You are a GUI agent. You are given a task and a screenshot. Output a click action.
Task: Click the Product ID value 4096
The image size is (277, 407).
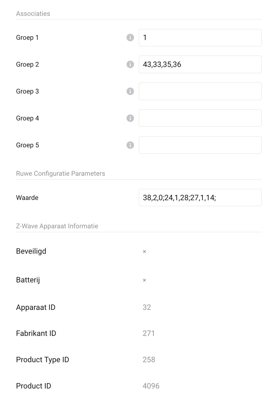151,386
